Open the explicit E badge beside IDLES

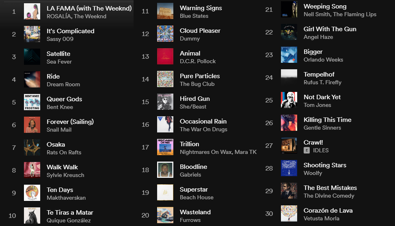coord(307,150)
